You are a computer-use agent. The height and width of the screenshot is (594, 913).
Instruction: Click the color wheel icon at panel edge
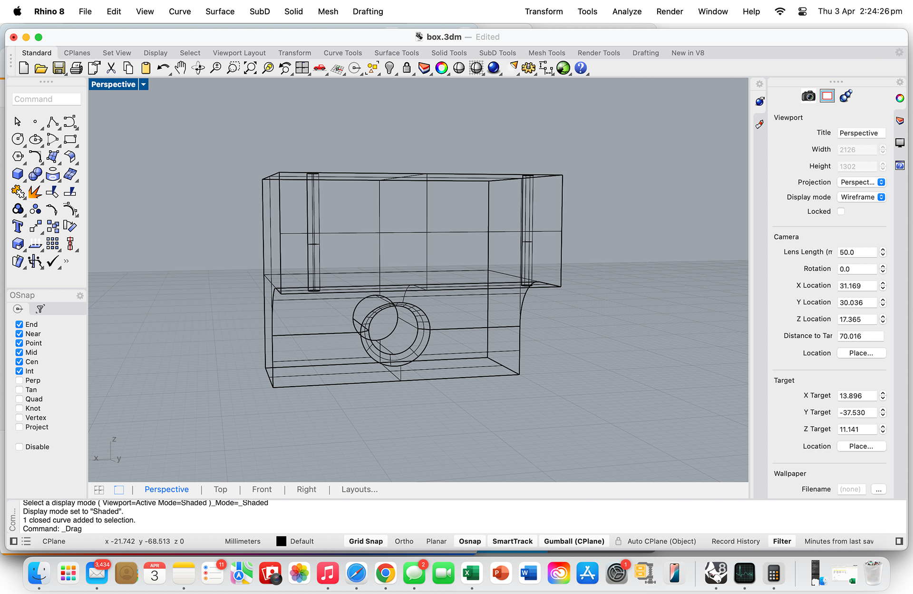(x=900, y=98)
